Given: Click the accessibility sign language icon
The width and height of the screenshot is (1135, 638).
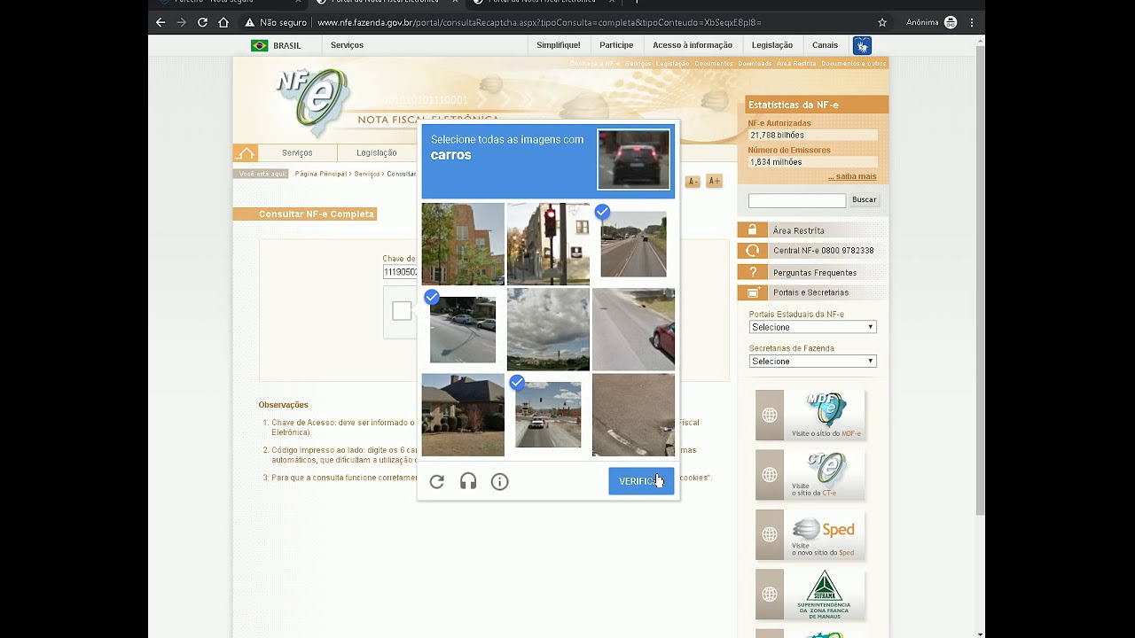Looking at the screenshot, I should pyautogui.click(x=862, y=45).
